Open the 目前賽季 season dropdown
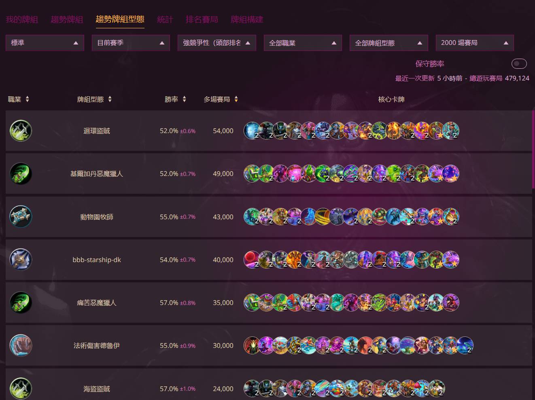 tap(131, 43)
